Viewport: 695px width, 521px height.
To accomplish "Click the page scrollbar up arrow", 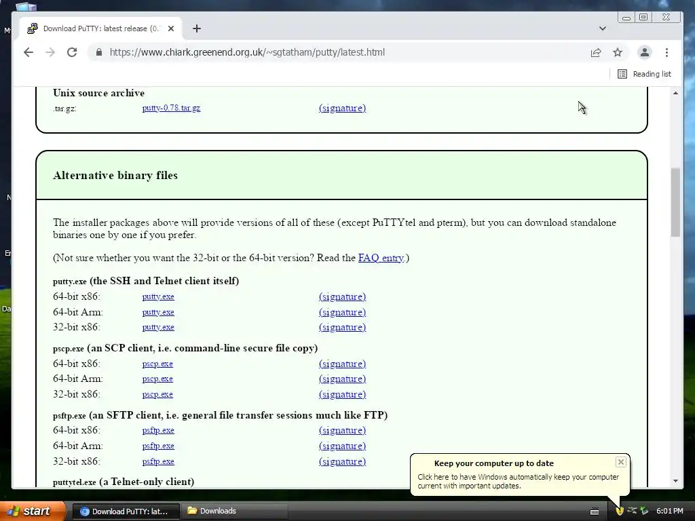I will pyautogui.click(x=675, y=93).
